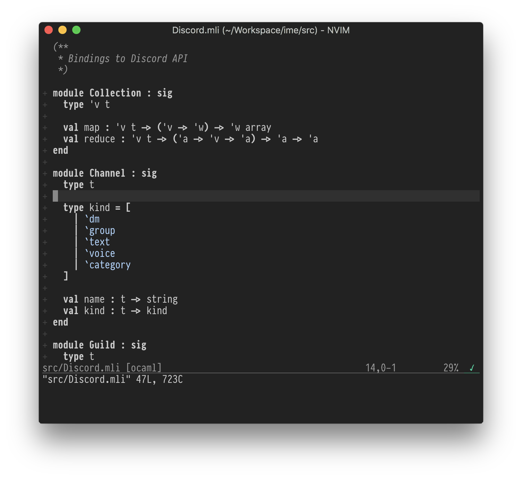Click the module Channel signature line

(104, 173)
